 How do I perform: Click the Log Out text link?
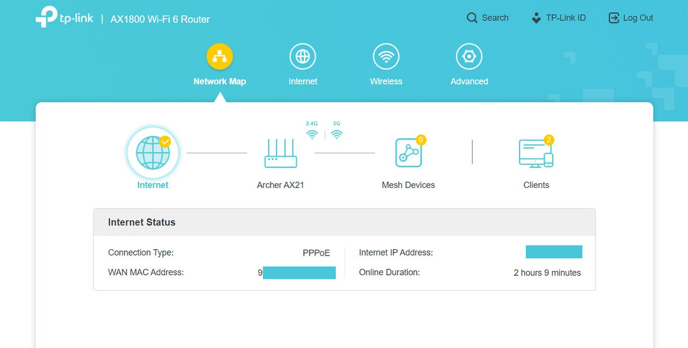[638, 18]
